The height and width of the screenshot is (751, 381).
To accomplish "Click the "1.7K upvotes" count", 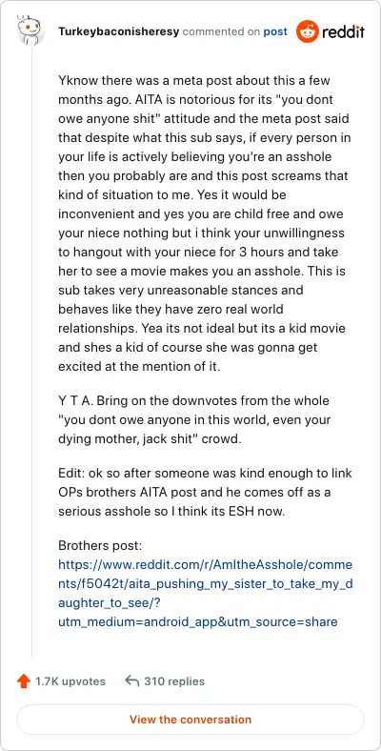I will tap(70, 681).
